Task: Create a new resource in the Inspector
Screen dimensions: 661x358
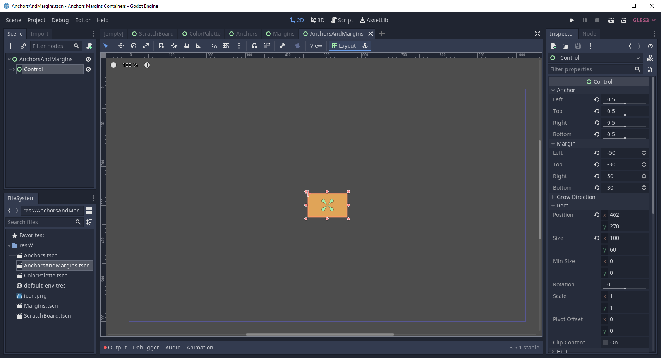Action: point(553,46)
